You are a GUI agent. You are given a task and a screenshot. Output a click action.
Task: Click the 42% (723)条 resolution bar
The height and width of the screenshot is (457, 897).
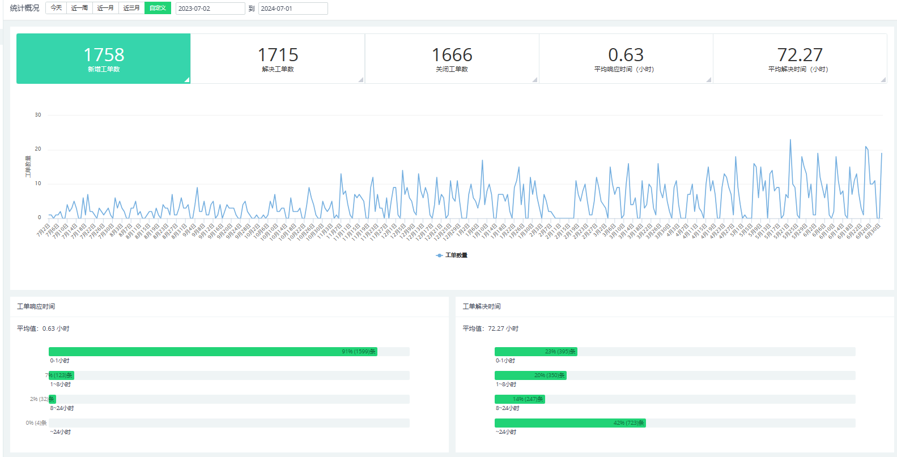[570, 423]
